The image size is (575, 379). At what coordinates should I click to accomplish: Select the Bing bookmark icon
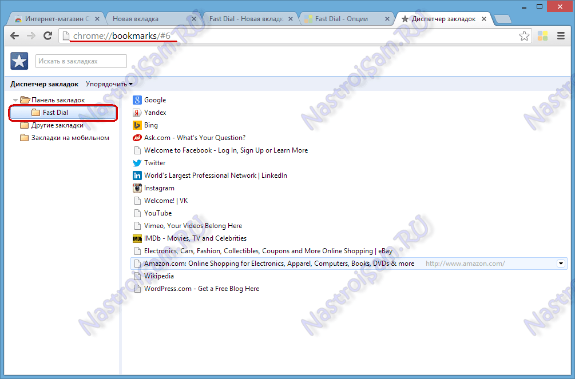click(x=137, y=125)
